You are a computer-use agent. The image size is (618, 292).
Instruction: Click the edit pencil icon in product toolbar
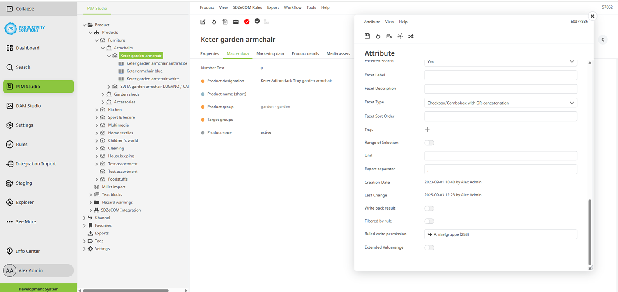203,22
